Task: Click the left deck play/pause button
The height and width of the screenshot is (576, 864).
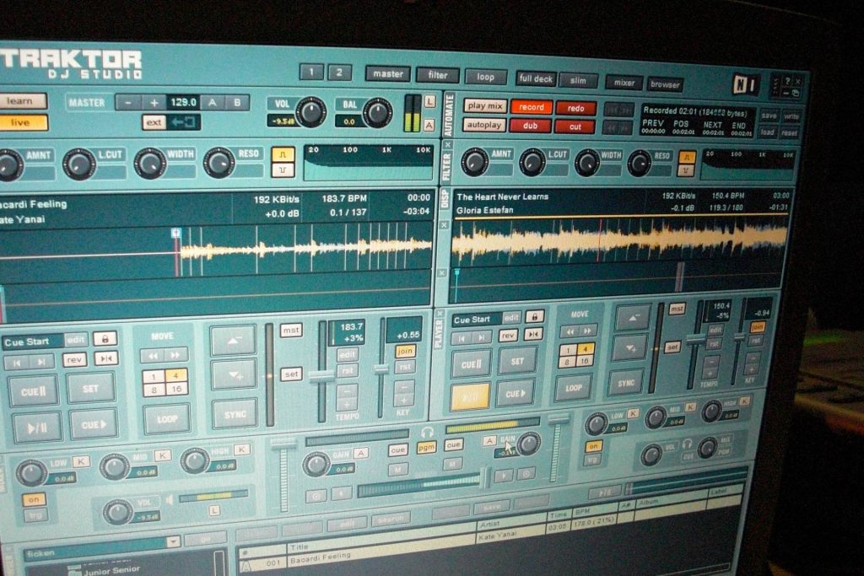Action: 37,427
